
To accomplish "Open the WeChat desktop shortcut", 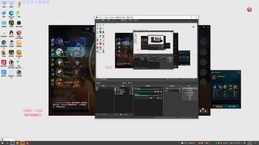I will pyautogui.click(x=19, y=14).
